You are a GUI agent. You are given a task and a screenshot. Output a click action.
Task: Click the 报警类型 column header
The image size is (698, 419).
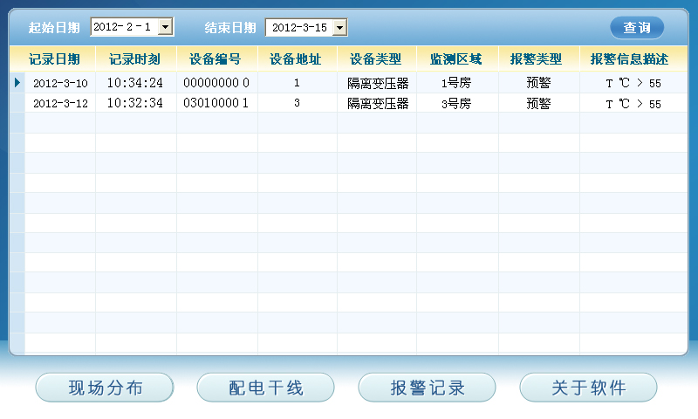coord(537,59)
